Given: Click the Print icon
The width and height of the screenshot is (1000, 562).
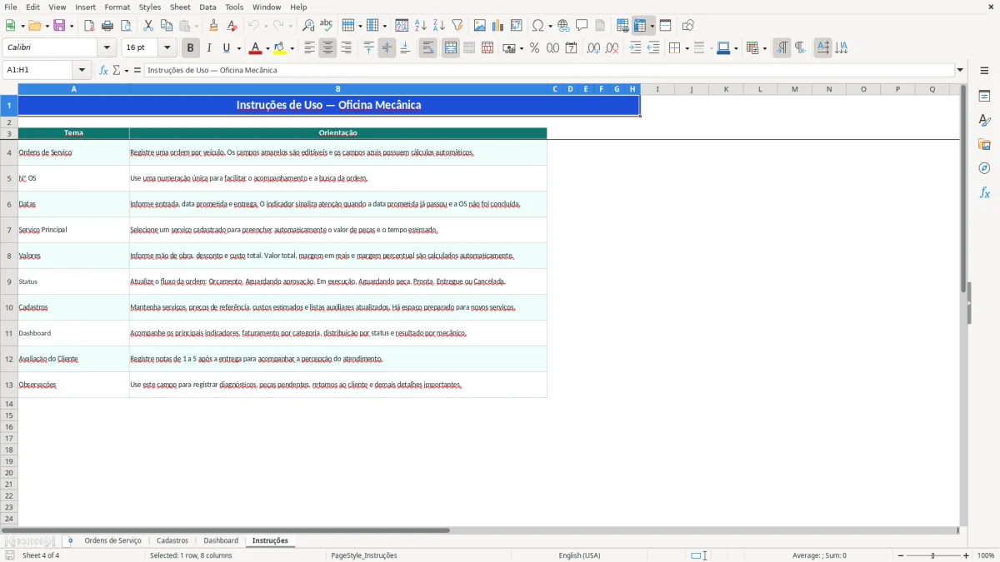Looking at the screenshot, I should coord(107,26).
